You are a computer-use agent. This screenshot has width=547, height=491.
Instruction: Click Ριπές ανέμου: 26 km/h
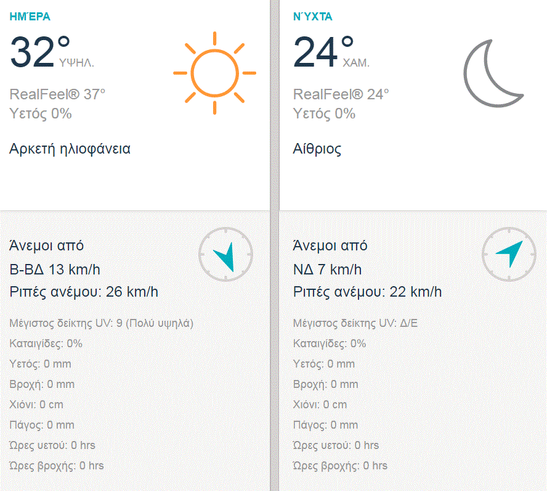point(84,292)
